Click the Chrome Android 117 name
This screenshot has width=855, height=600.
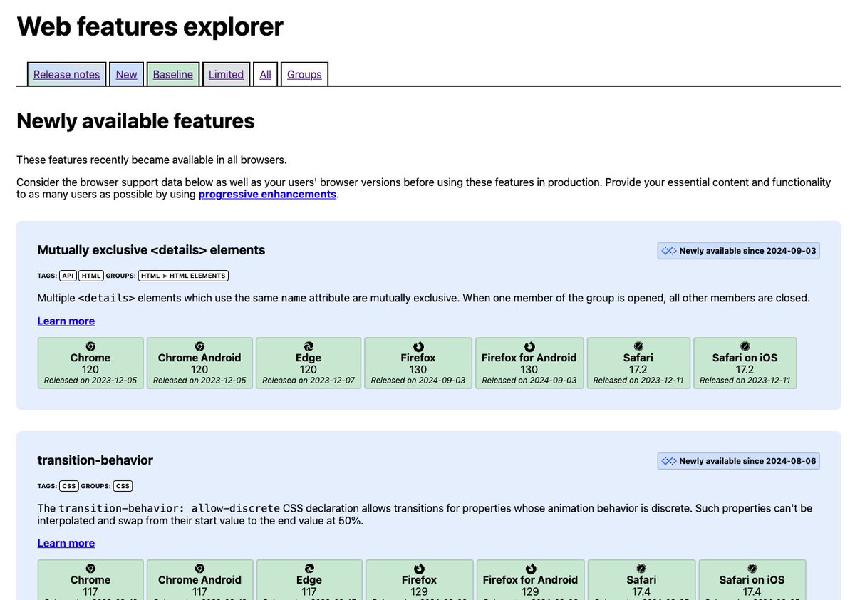click(199, 580)
